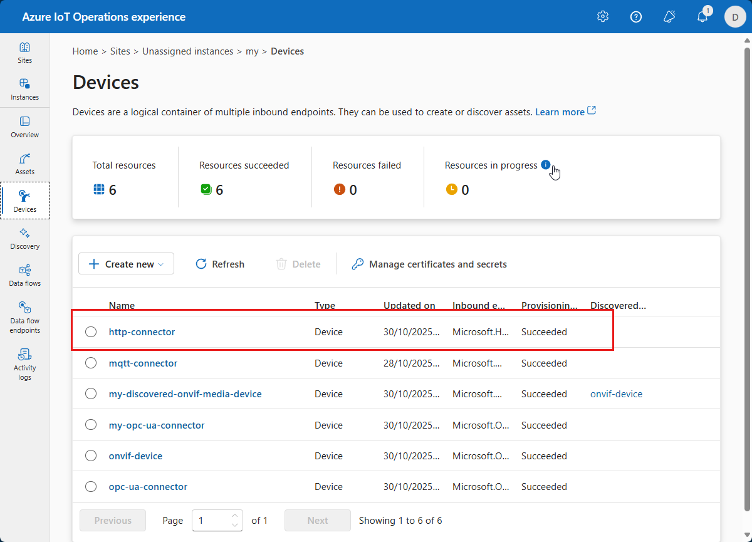Viewport: 752px width, 542px height.
Task: Increase page number using the up stepper arrow
Action: [235, 516]
